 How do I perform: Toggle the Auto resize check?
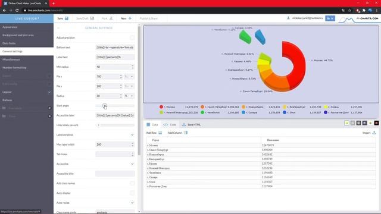point(132,203)
